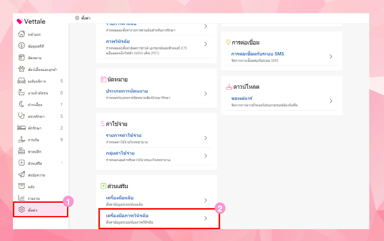
Task: Open chevron for ภาพวินิจฉัย row
Action: (x=206, y=44)
